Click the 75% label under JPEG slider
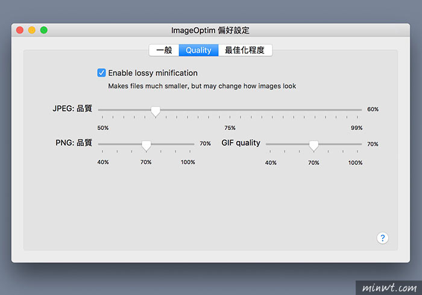Image resolution: width=422 pixels, height=295 pixels. (x=230, y=128)
